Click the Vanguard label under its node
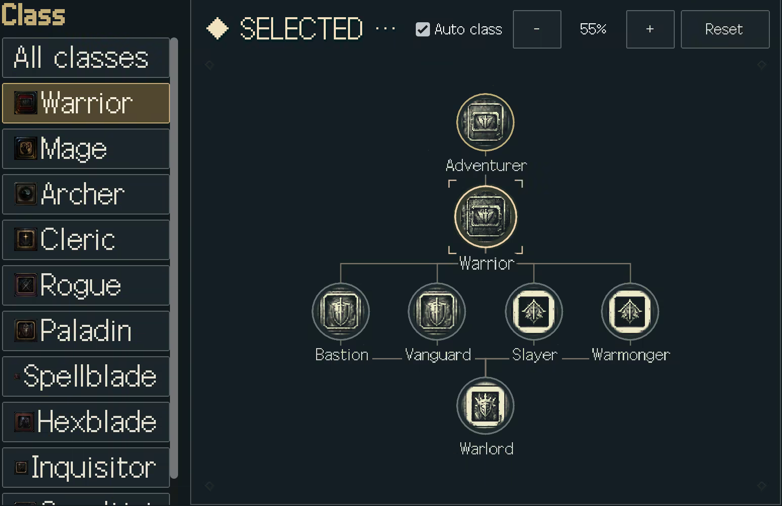This screenshot has width=782, height=506. (x=438, y=355)
